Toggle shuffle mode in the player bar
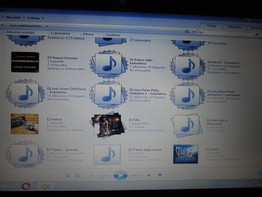Image resolution: width=262 pixels, height=197 pixels. 67,176
